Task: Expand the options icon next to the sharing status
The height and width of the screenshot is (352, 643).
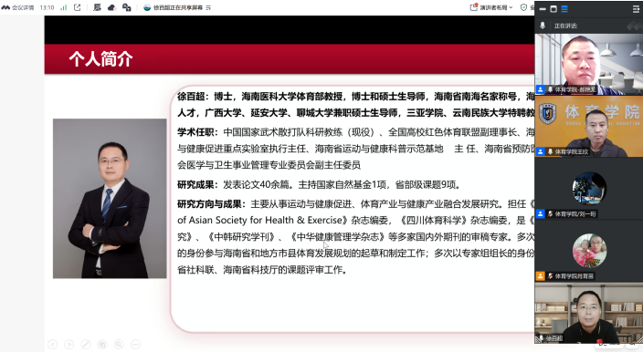Action: (208, 7)
